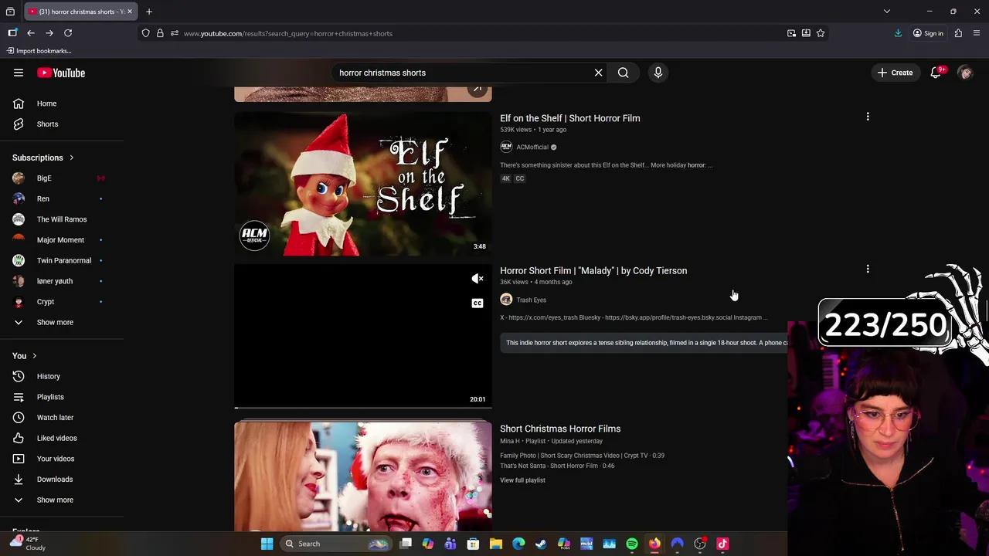This screenshot has height=556, width=989.
Task: Open Steam from the taskbar
Action: (541, 544)
